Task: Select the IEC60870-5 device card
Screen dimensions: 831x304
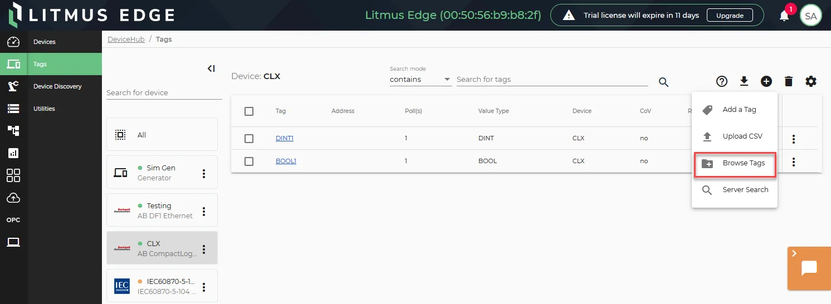Action: tap(162, 286)
